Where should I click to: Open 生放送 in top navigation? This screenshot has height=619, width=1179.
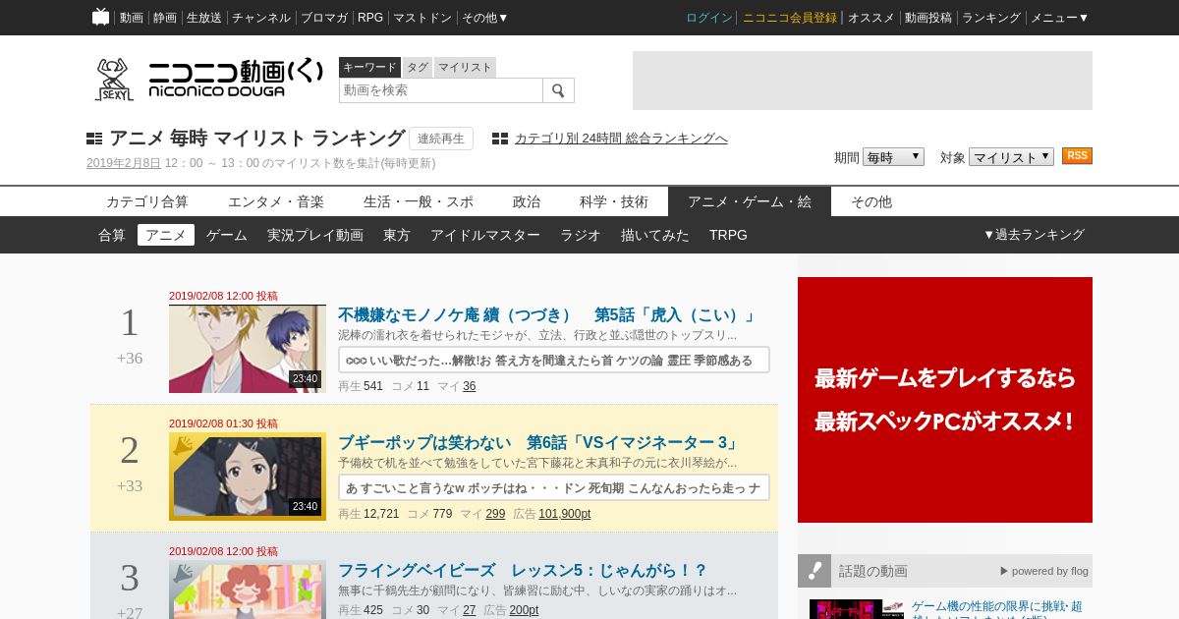point(204,18)
